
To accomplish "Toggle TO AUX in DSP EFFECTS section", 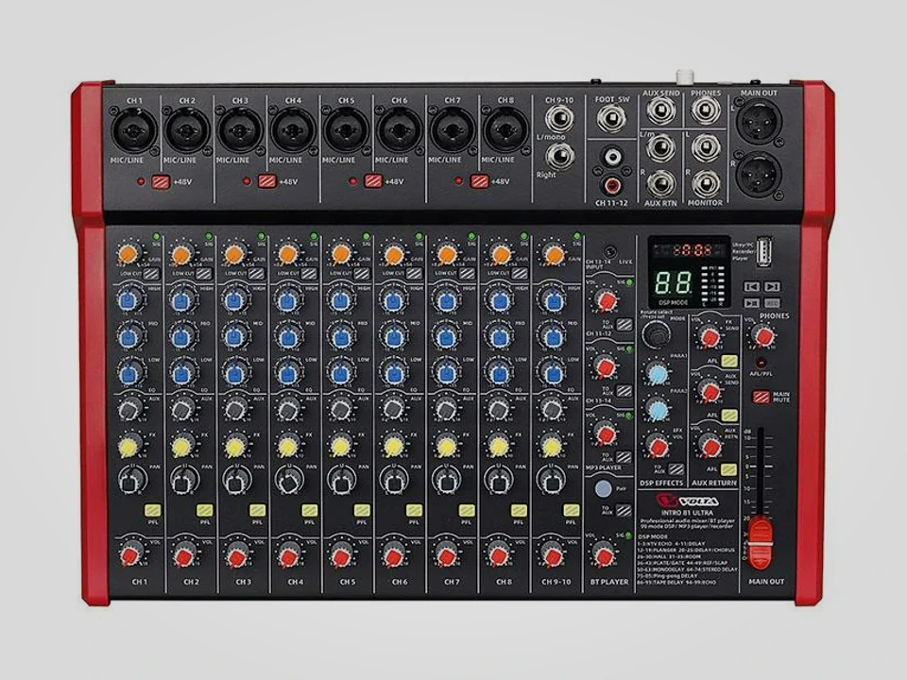I will (676, 469).
